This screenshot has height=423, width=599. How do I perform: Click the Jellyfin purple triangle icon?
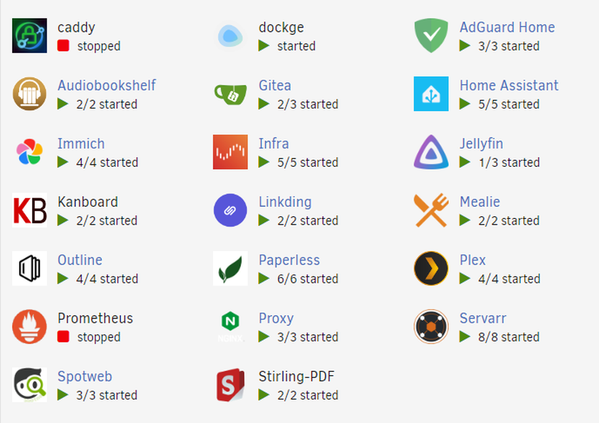pyautogui.click(x=431, y=152)
